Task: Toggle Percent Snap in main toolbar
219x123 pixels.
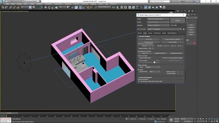Action: click(88, 8)
